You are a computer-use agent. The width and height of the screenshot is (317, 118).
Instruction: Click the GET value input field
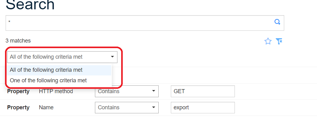[x=203, y=91]
